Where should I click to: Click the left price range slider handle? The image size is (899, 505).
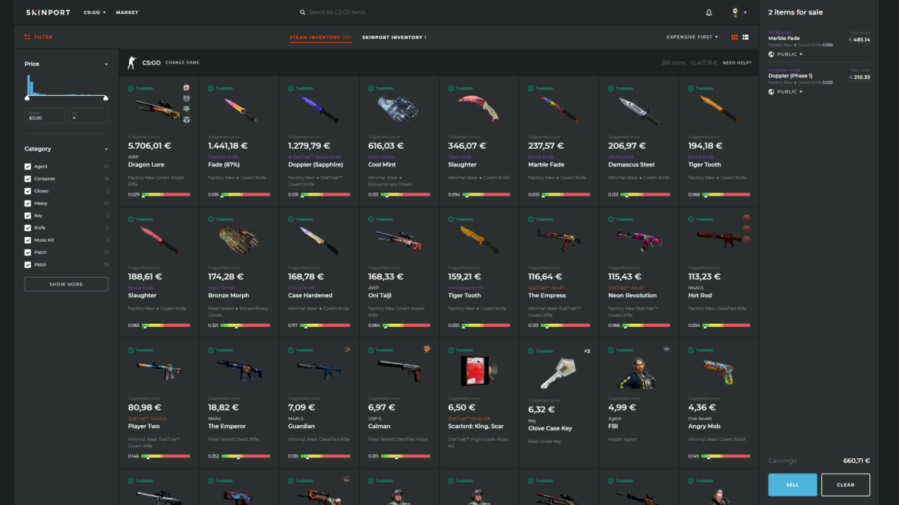click(x=27, y=98)
